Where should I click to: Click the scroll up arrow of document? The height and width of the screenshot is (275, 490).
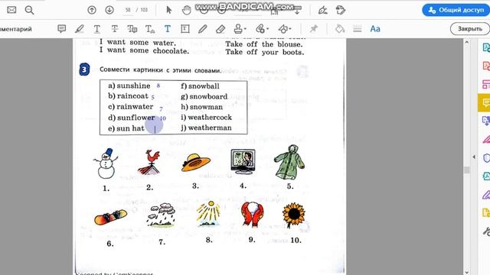[467, 42]
